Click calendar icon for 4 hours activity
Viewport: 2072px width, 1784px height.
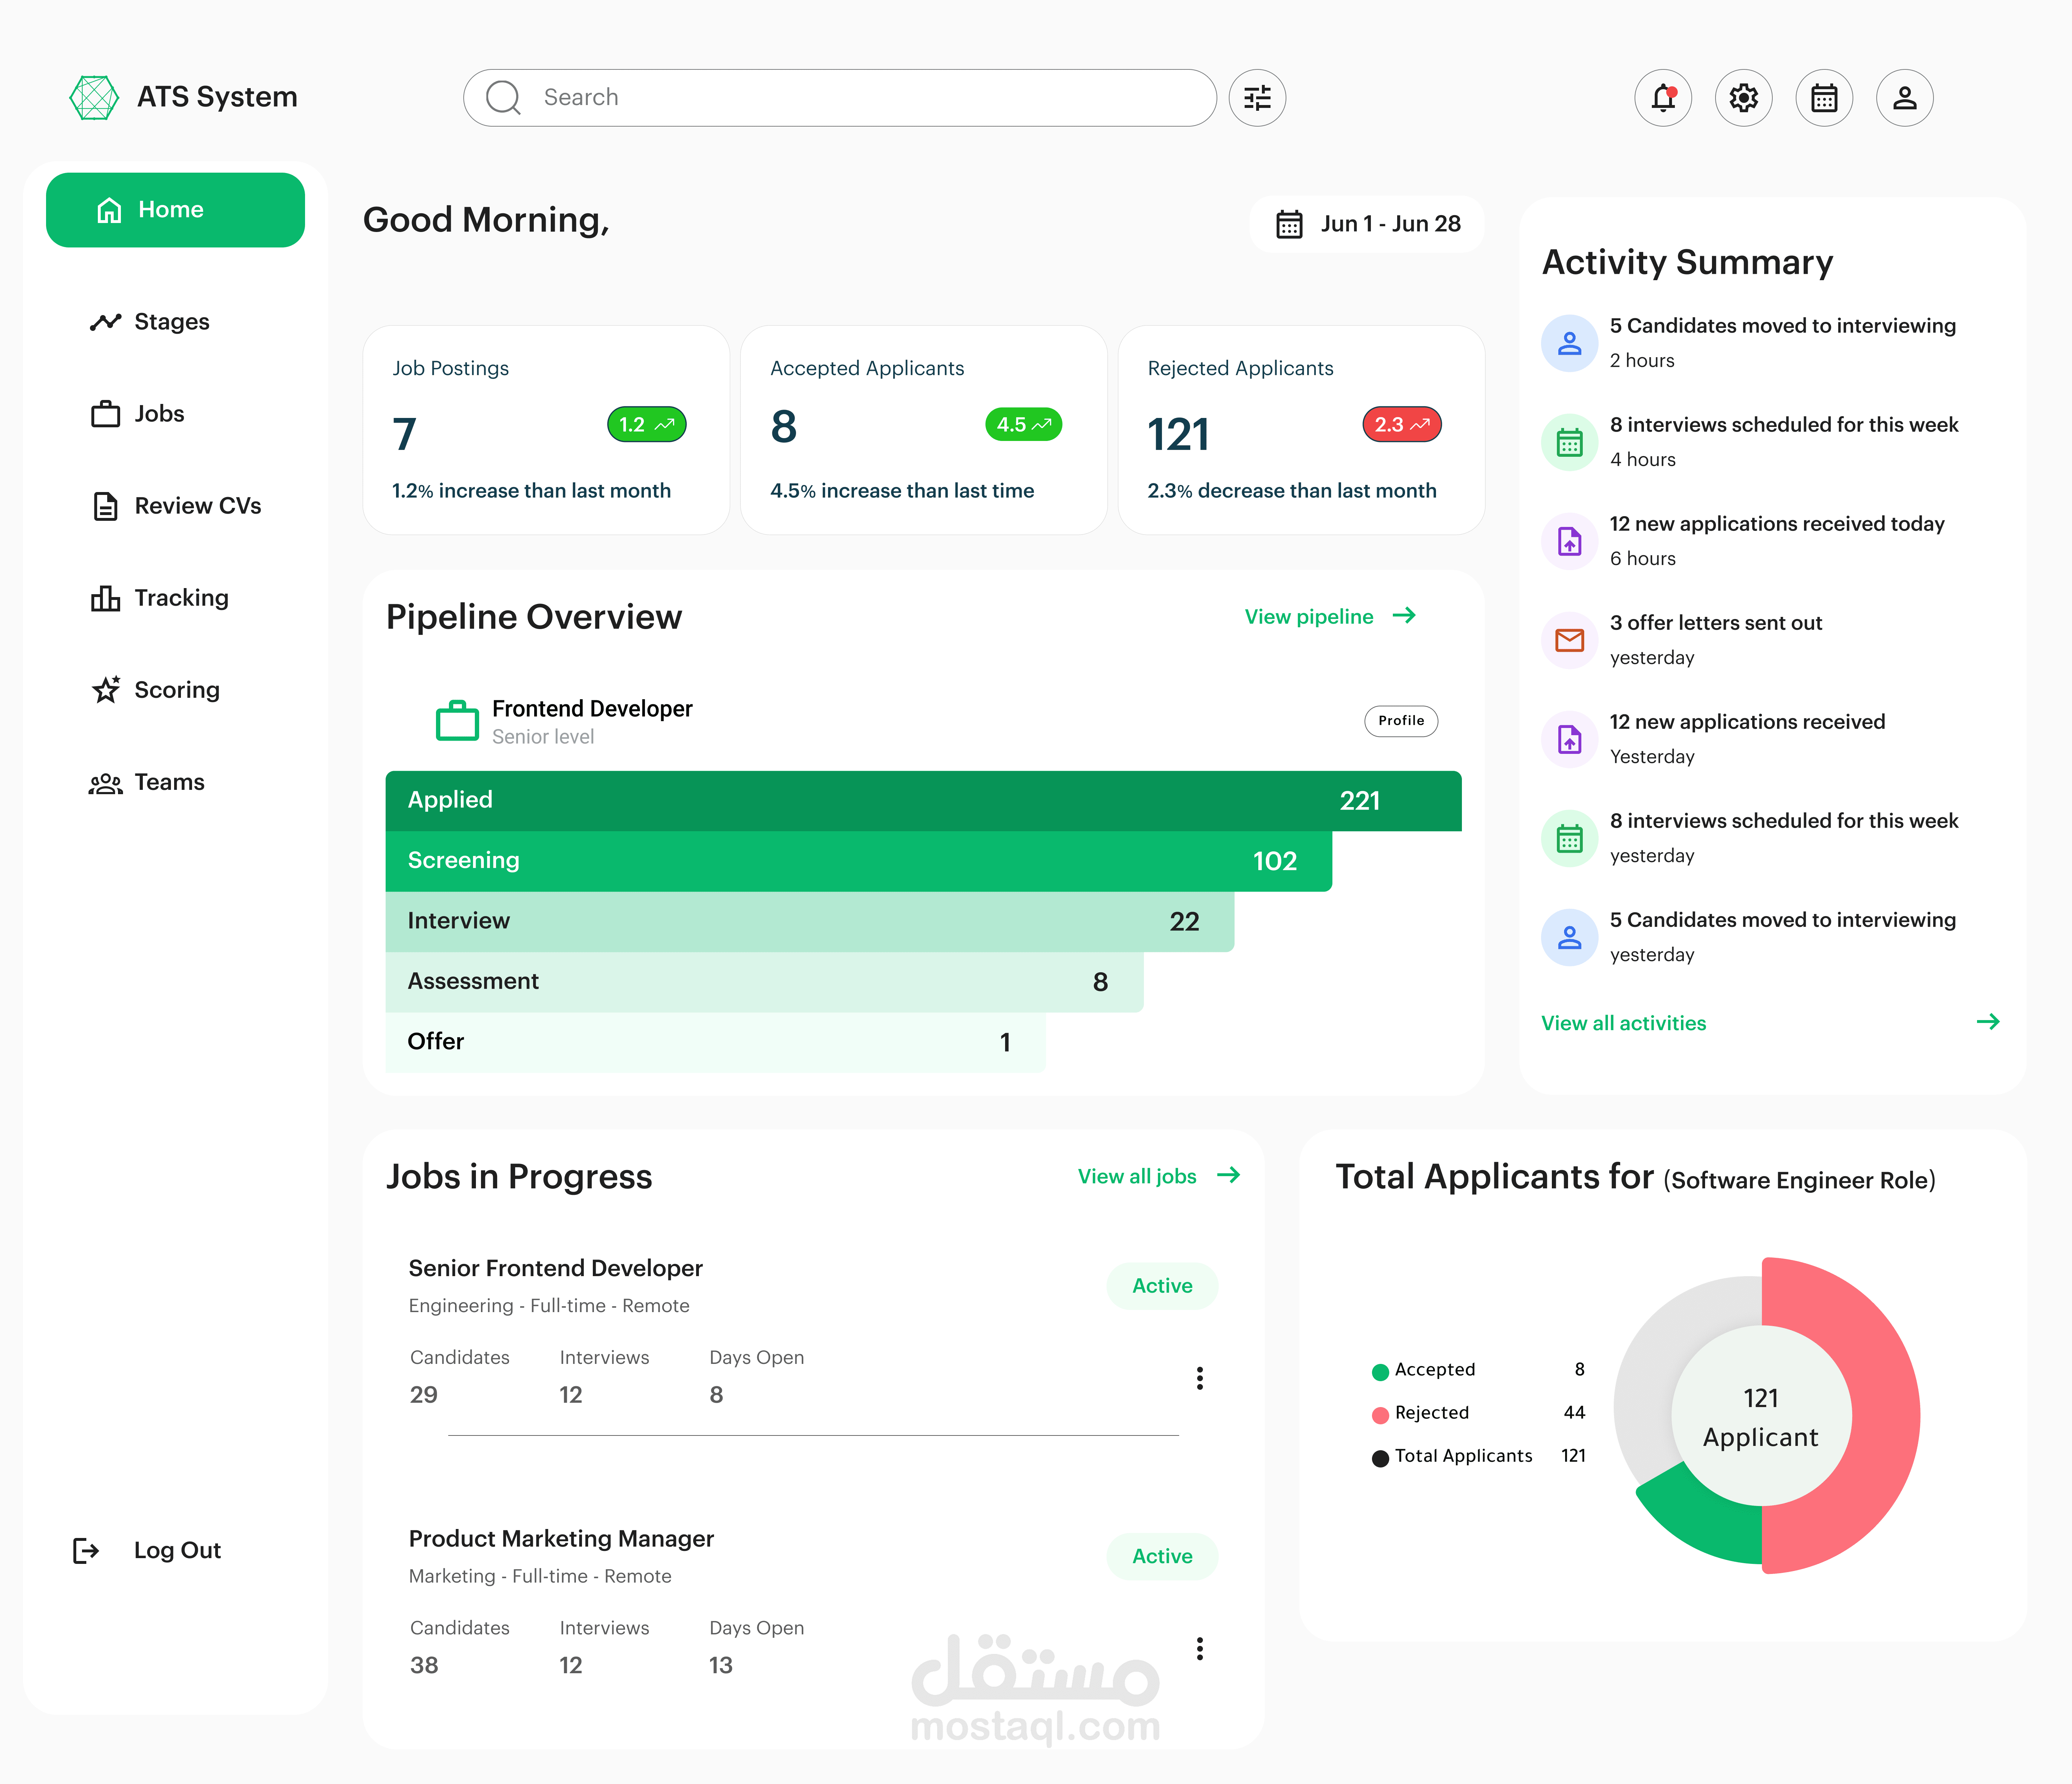[x=1570, y=442]
